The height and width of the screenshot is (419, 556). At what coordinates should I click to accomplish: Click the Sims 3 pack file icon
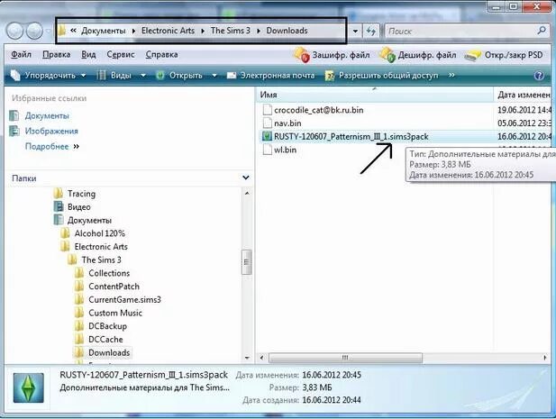coord(267,136)
